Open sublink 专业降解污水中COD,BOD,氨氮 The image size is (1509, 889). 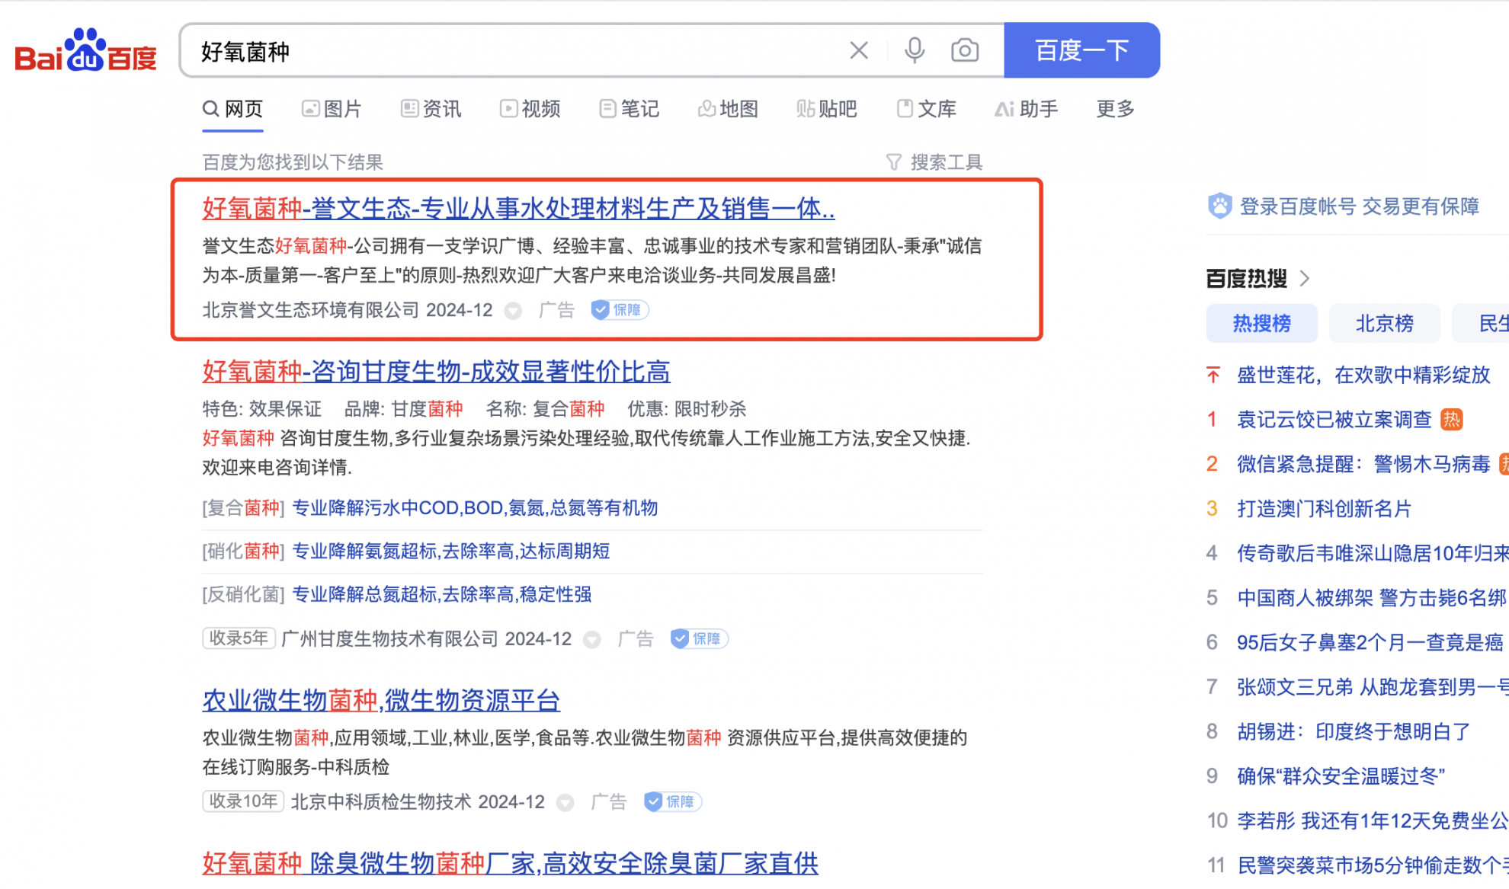[x=475, y=508]
